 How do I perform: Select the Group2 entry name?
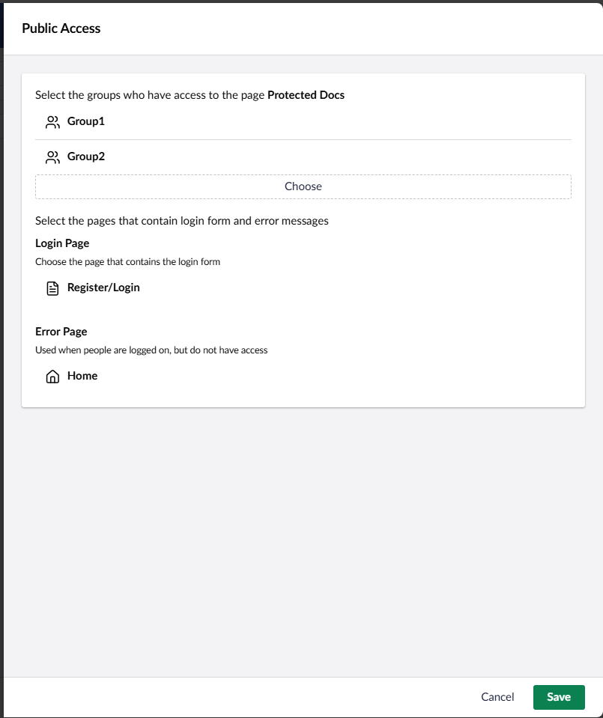[x=86, y=156]
